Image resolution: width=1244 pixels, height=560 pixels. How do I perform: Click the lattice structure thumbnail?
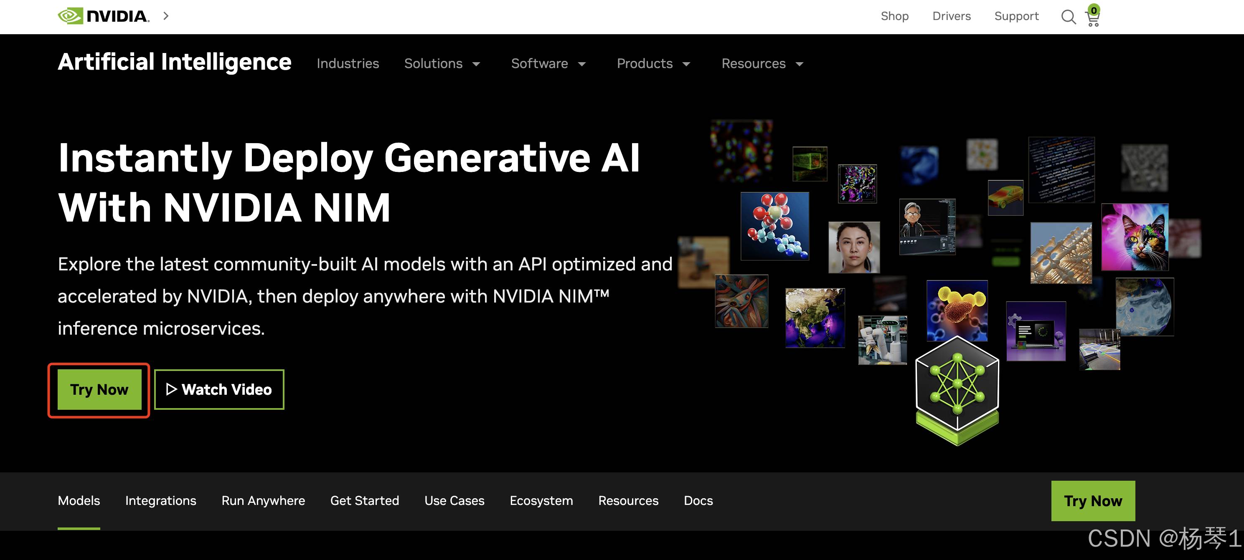tap(1061, 253)
